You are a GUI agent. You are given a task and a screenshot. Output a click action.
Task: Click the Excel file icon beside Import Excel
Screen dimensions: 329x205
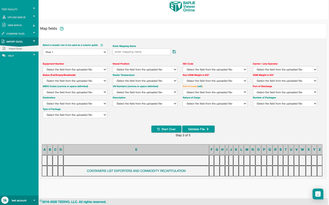click(x=4, y=48)
